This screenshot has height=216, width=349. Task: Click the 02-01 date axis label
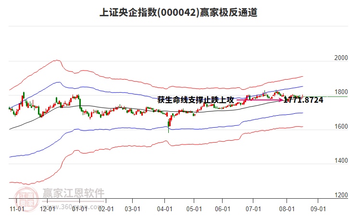point(106,209)
